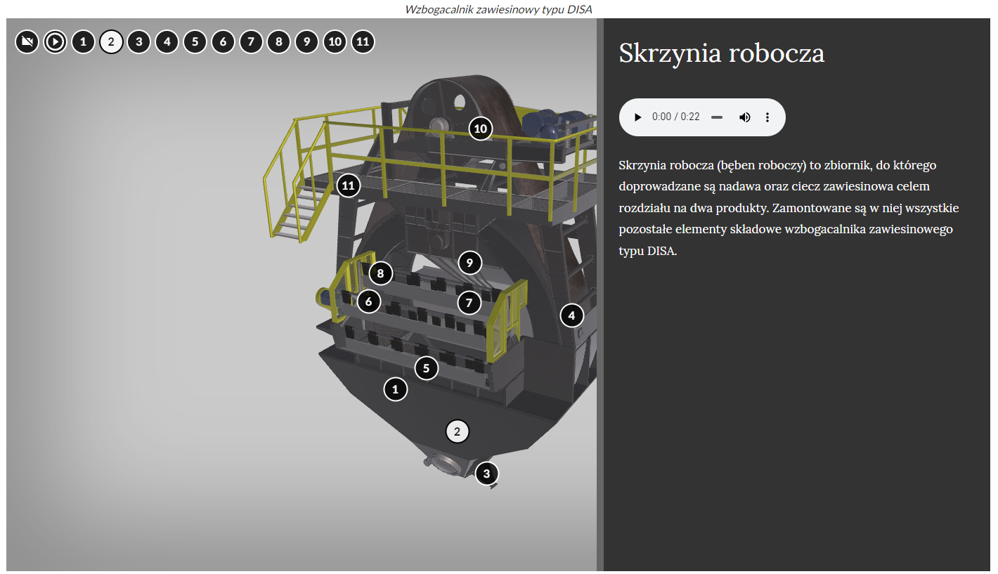998x574 pixels.
Task: Click hotspot 8 marker on the model
Action: (x=380, y=273)
